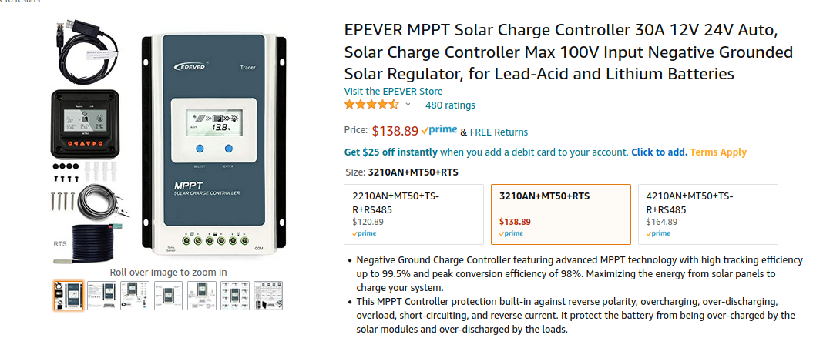This screenshot has width=813, height=338.
Task: Click the product title text
Action: click(568, 52)
